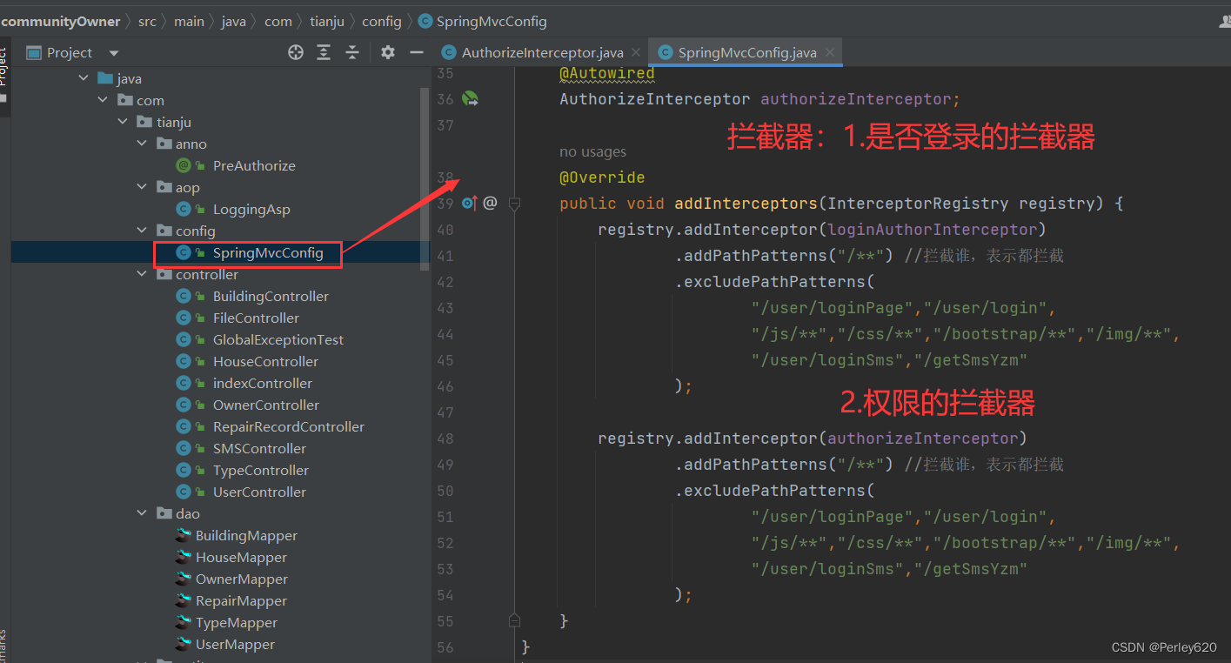Open HouseController class

265,361
